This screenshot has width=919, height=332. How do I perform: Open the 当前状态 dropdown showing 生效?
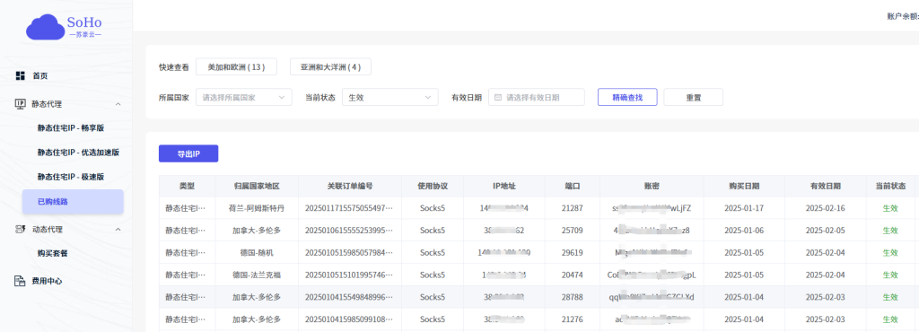click(x=389, y=97)
